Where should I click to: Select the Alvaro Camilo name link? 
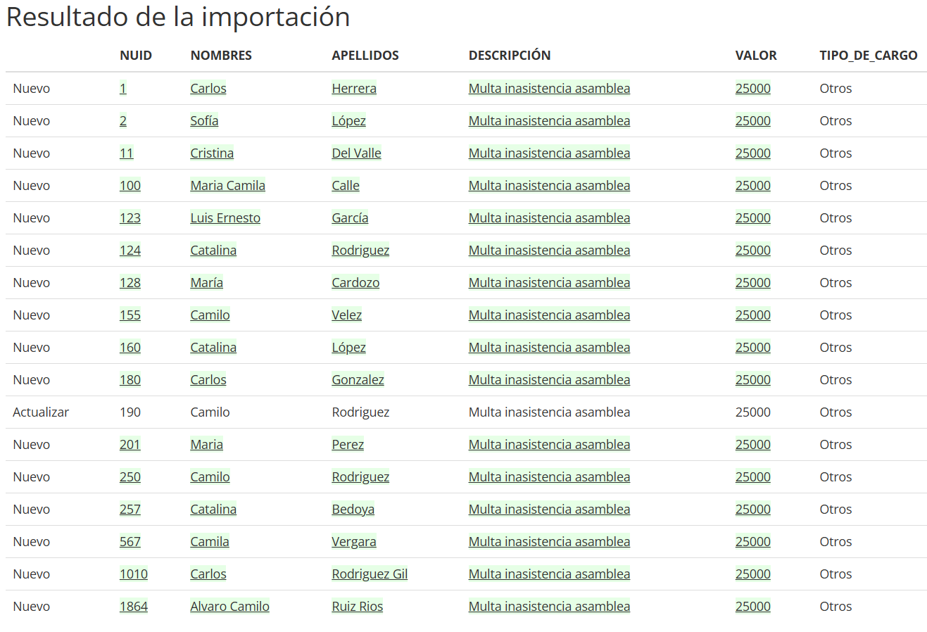[x=229, y=607]
